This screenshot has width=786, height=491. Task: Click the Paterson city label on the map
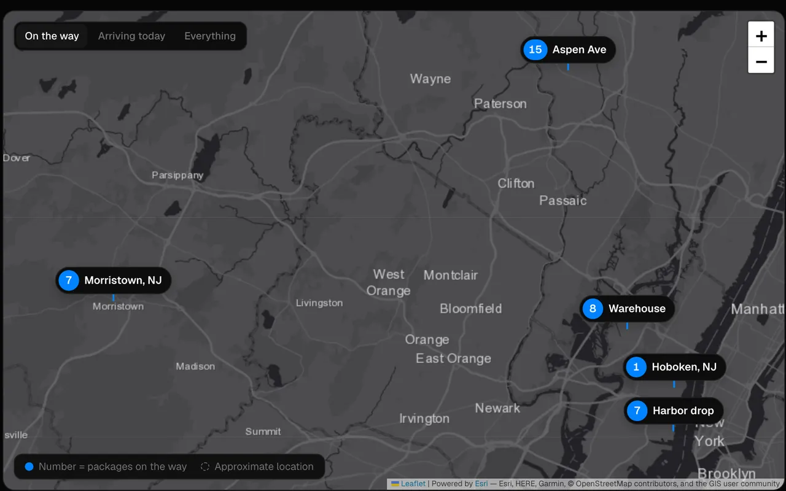pos(500,104)
